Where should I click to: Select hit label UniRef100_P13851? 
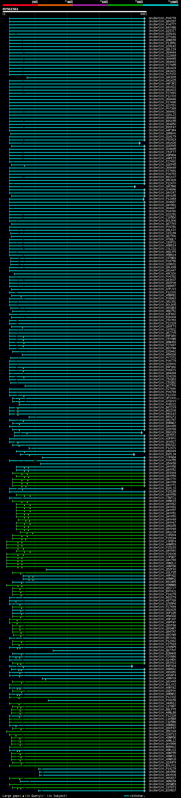tap(162, 43)
